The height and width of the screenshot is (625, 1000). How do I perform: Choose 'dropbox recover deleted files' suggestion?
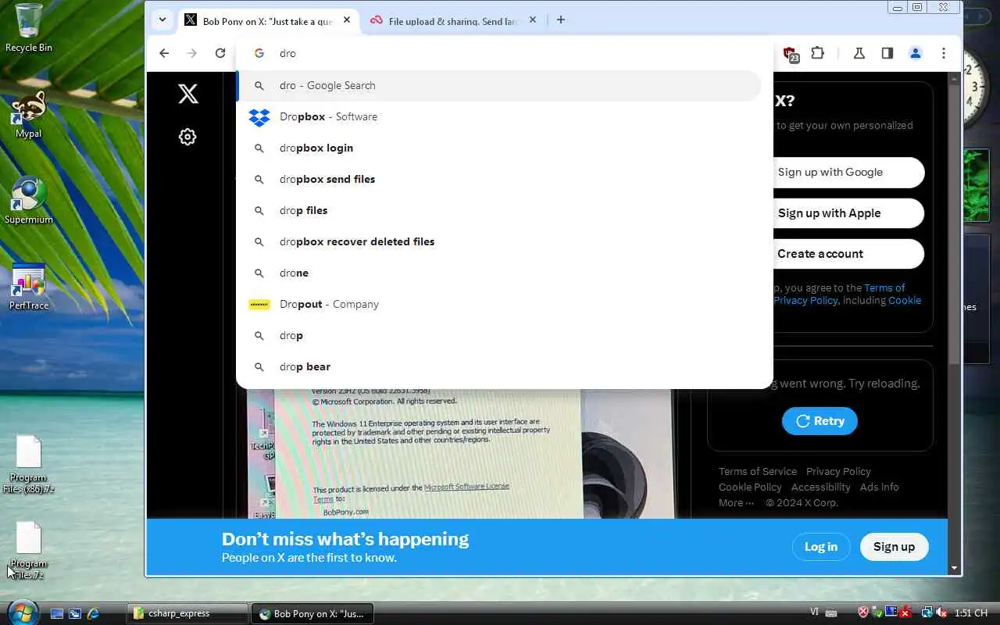pyautogui.click(x=498, y=241)
